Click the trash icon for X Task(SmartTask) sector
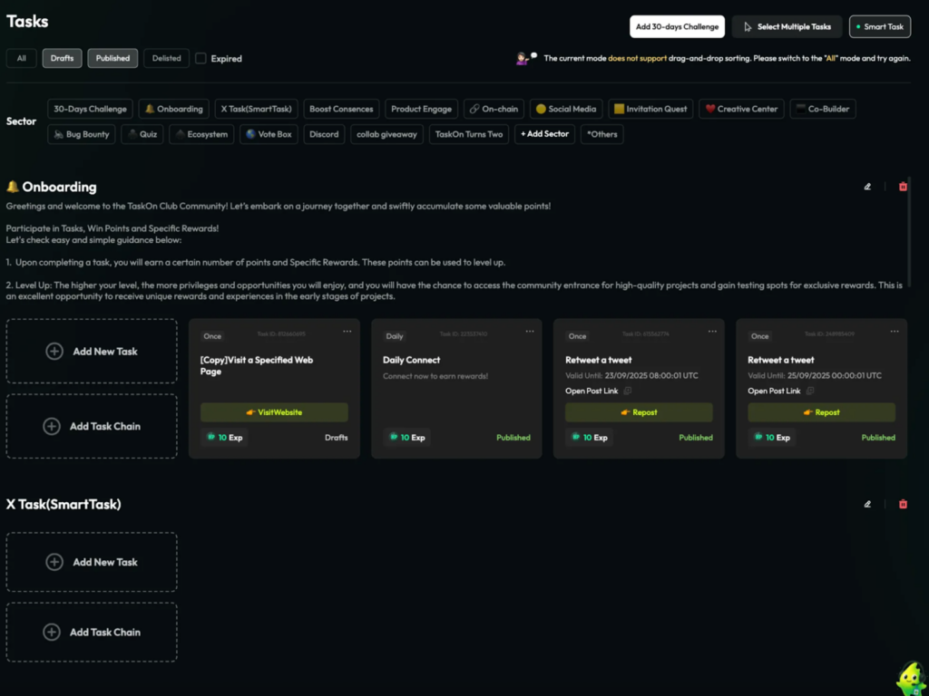The height and width of the screenshot is (696, 929). click(903, 504)
